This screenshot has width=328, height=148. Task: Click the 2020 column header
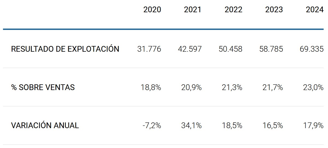152,10
